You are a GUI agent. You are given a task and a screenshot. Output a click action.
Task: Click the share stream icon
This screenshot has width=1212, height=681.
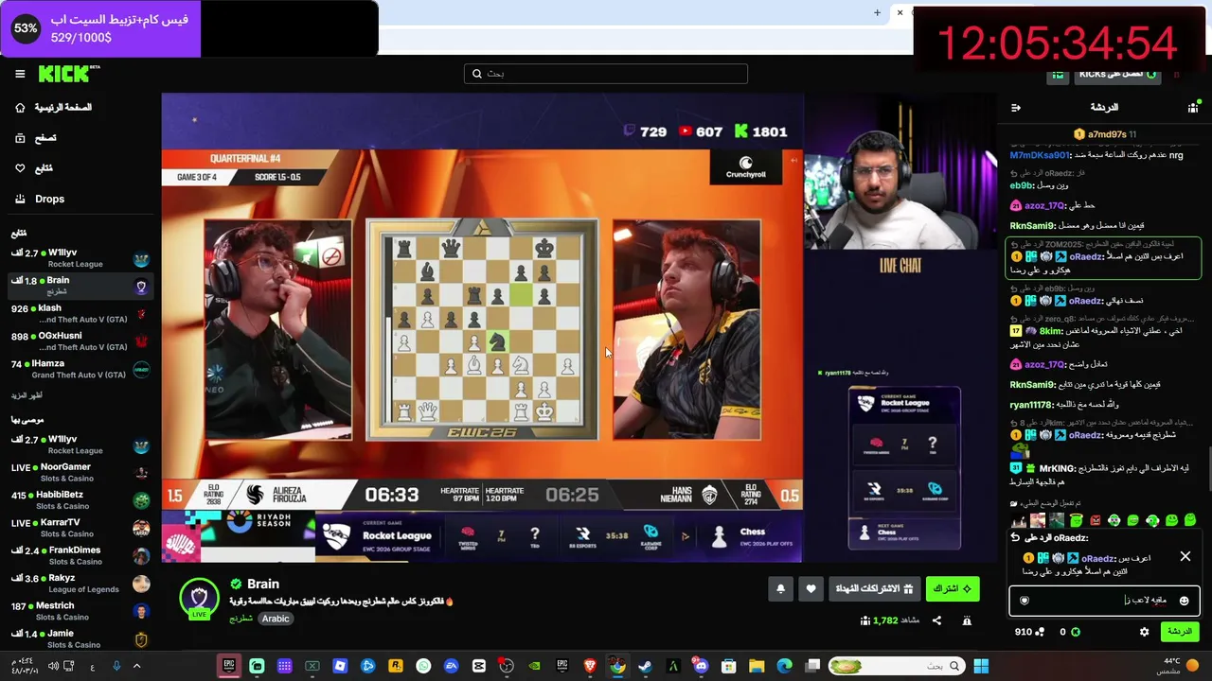tap(936, 620)
